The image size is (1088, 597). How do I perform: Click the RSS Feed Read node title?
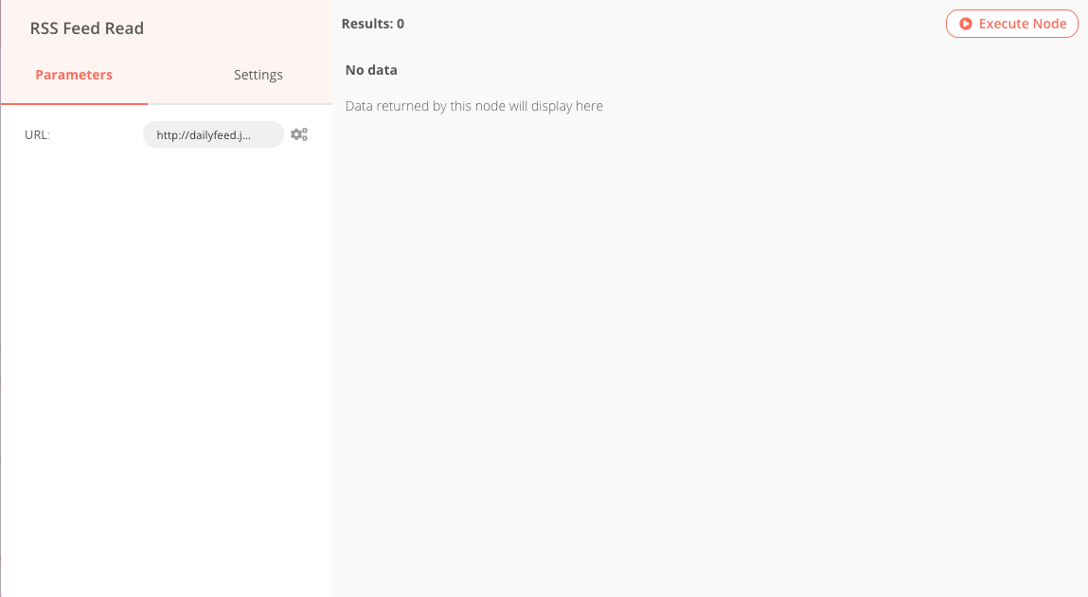pos(87,28)
